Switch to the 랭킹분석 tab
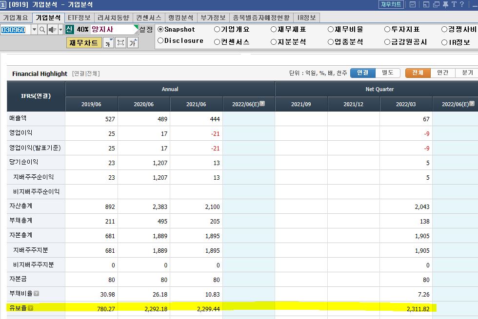478x319 pixels. point(181,18)
